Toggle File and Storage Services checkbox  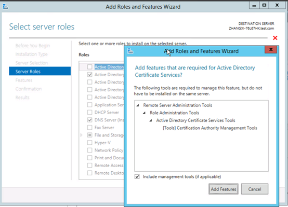tap(89, 135)
